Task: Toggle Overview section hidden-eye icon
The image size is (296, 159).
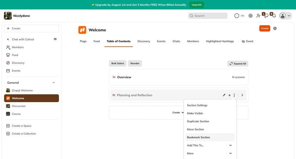Action: pyautogui.click(x=114, y=77)
